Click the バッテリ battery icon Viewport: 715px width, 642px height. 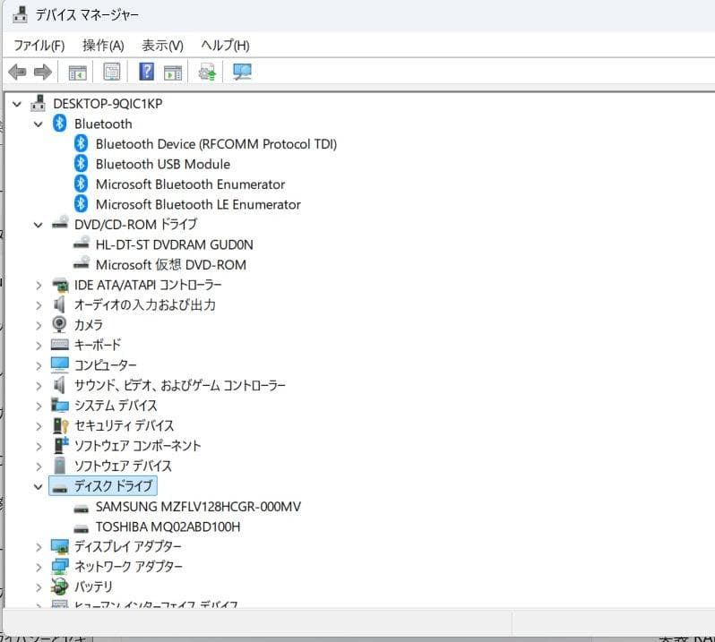(x=59, y=586)
